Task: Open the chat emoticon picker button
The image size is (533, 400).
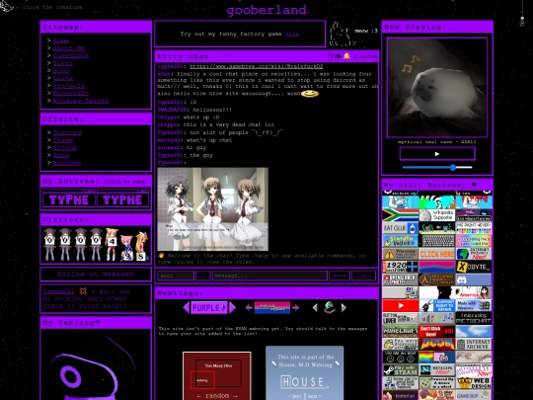Action: pyautogui.click(x=202, y=276)
